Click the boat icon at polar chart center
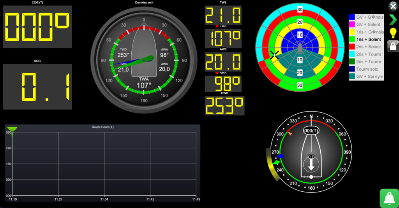Image resolution: width=399 pixels, height=208 pixels. click(x=300, y=47)
